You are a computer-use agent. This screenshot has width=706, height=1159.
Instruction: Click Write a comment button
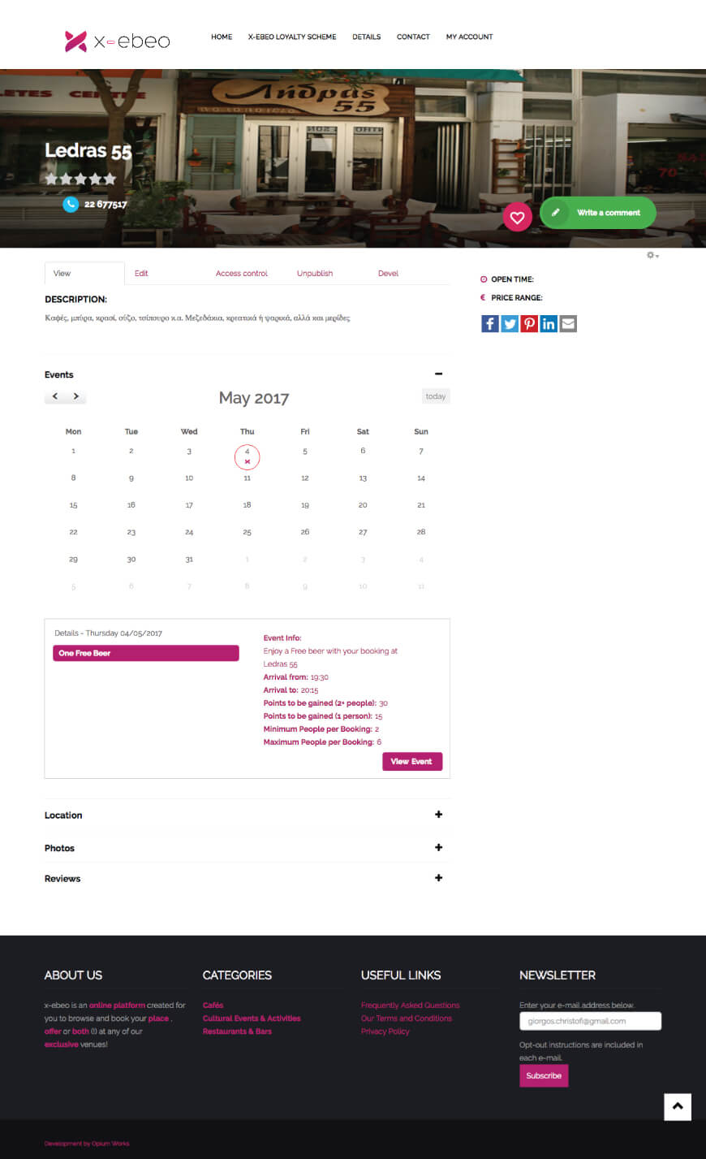(x=598, y=213)
